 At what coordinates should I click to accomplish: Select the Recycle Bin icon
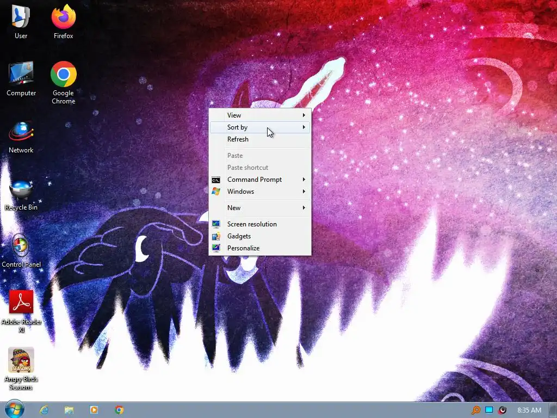(x=21, y=195)
